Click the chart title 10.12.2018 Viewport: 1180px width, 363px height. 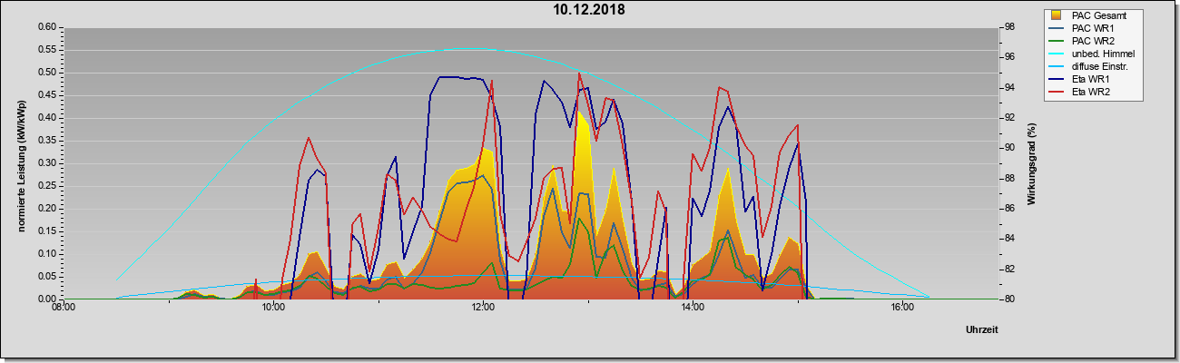click(x=590, y=11)
